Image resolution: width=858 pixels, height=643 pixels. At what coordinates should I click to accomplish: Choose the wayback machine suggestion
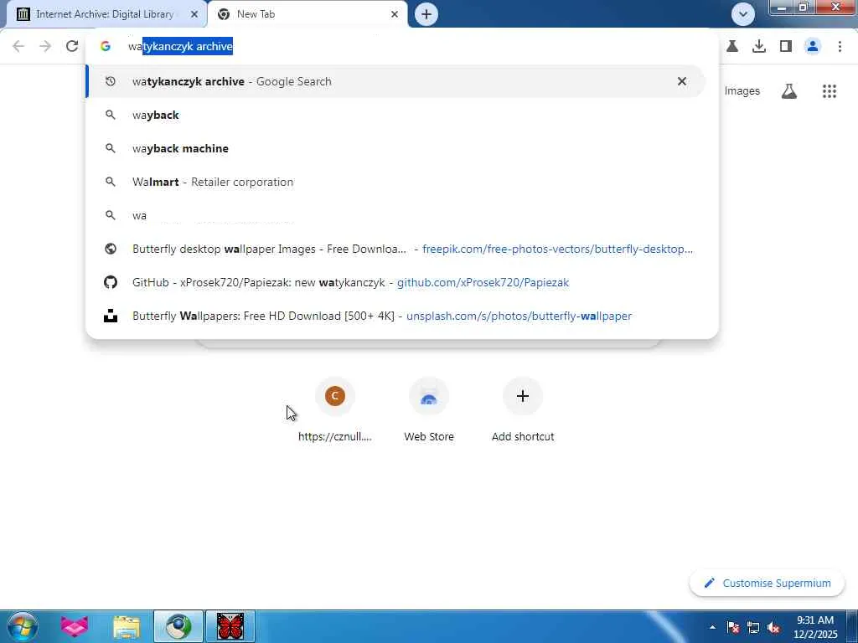395,148
